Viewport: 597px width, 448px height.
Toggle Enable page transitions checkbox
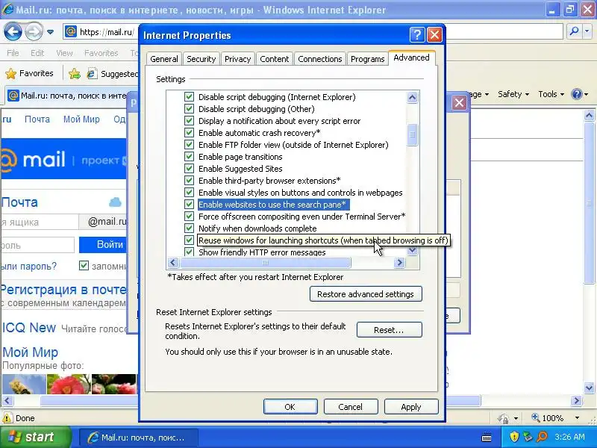(x=190, y=157)
